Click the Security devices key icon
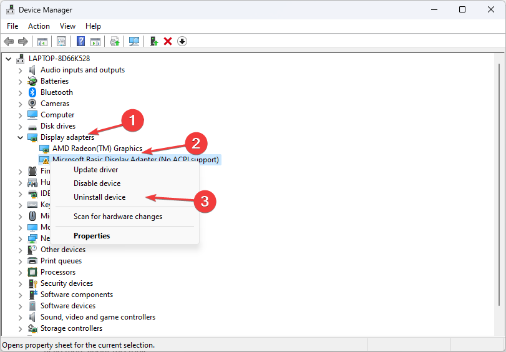 coord(33,283)
